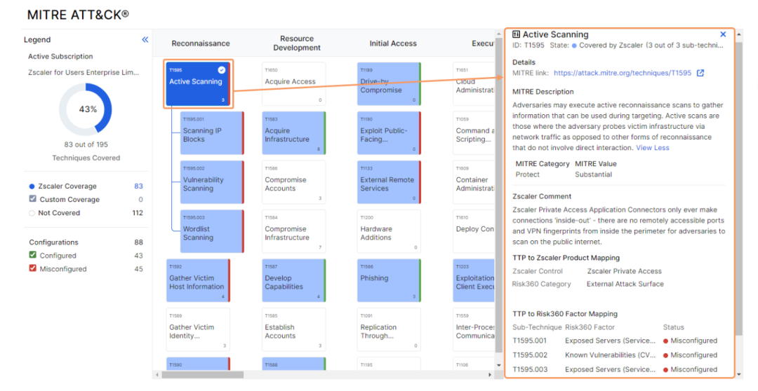Close the Active Scanning details panel
The width and height of the screenshot is (758, 391).
tap(723, 34)
